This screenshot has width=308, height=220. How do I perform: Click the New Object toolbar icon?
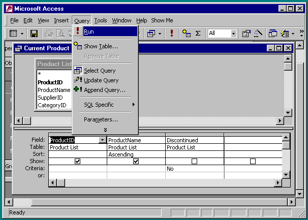285,34
